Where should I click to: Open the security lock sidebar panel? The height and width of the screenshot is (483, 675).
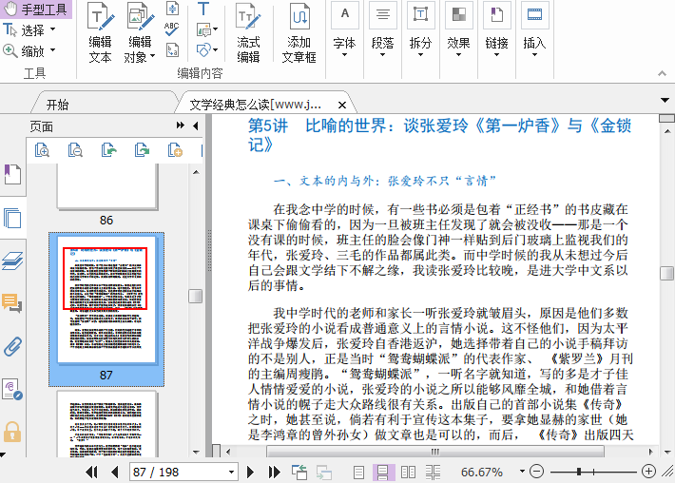click(12, 432)
